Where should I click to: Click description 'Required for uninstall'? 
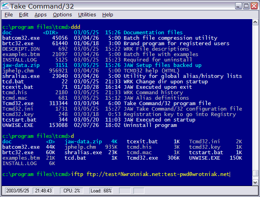pos(158,60)
